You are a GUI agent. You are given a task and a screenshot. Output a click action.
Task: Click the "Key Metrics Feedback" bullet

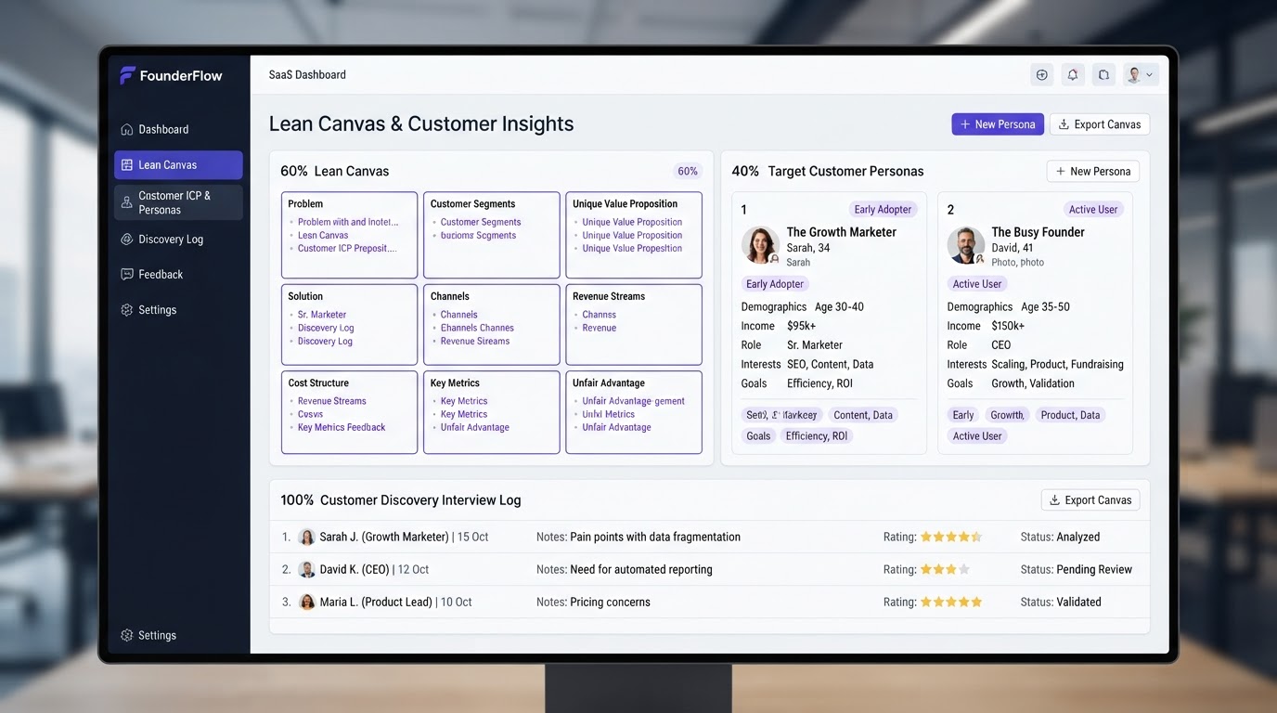click(x=342, y=428)
